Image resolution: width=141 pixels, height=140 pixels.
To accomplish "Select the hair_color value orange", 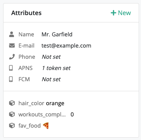I will (55, 103).
